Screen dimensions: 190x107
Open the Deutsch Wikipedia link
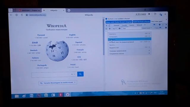(34, 50)
